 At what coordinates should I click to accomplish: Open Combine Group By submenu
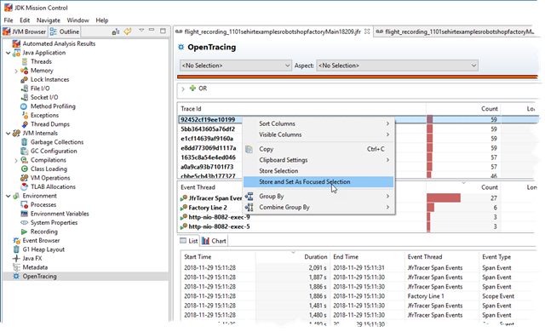pyautogui.click(x=318, y=208)
